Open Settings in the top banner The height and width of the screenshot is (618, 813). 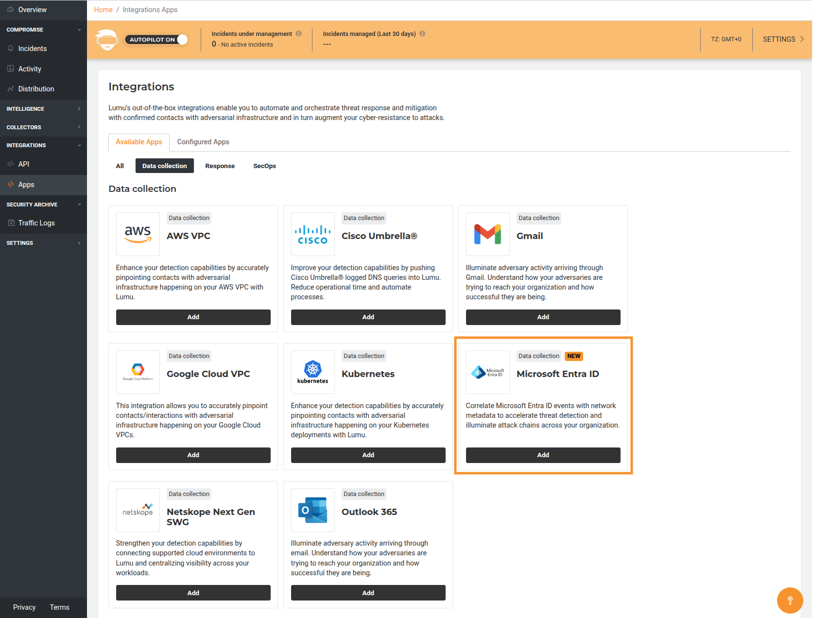(782, 39)
